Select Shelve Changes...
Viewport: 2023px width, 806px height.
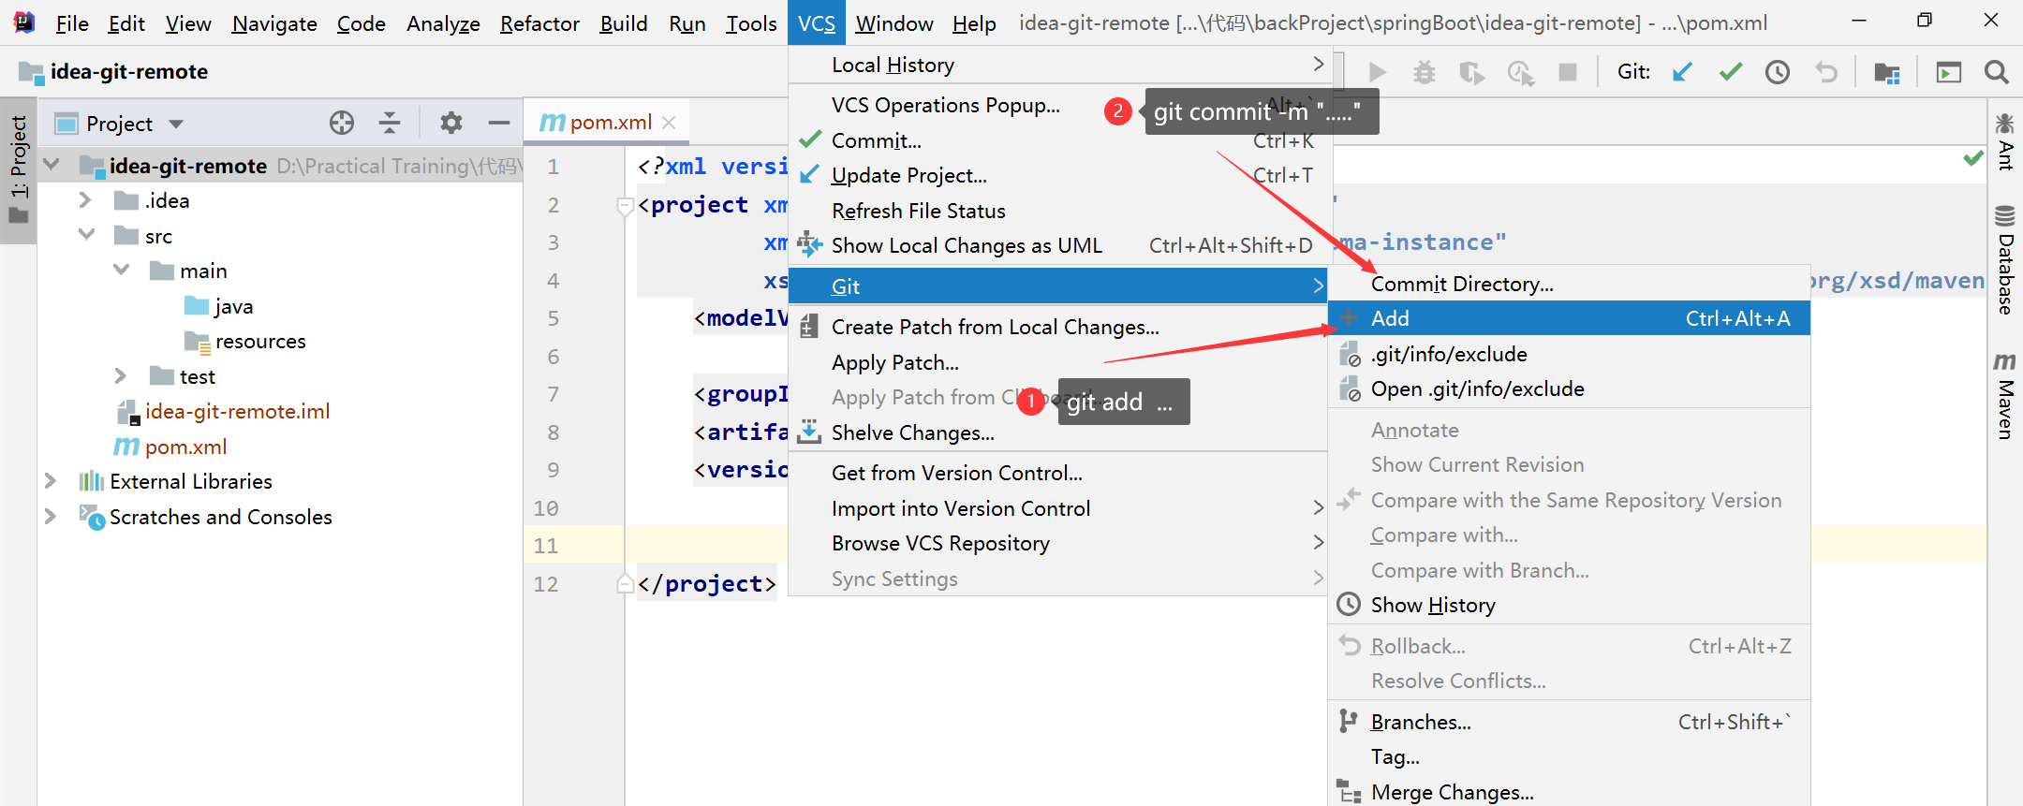[x=1058, y=432]
